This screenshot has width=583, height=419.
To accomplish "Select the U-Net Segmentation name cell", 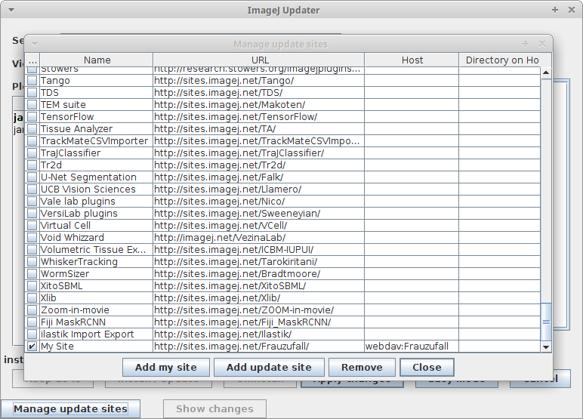I will point(97,177).
